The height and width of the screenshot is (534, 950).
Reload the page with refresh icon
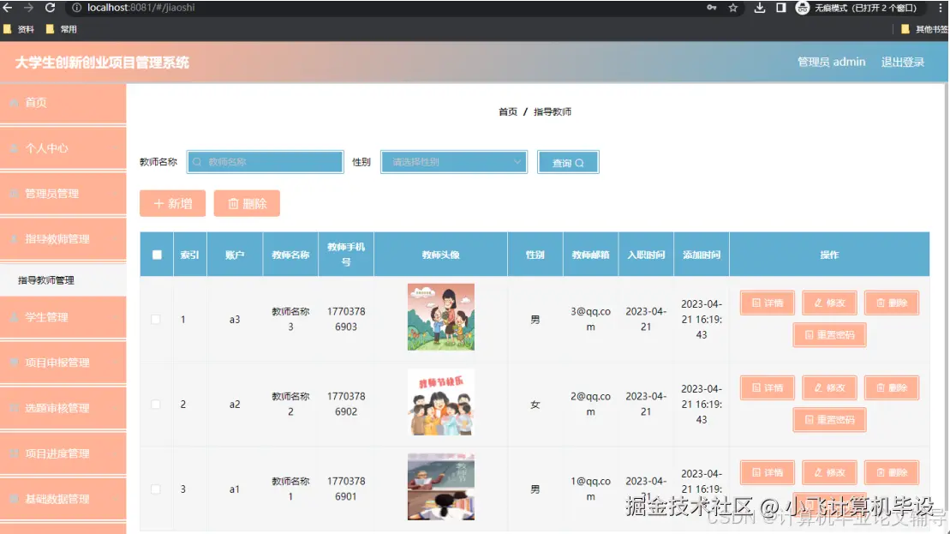tap(51, 8)
